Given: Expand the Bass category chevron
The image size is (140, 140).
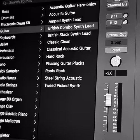Looking at the screenshot, I should [43, 8].
